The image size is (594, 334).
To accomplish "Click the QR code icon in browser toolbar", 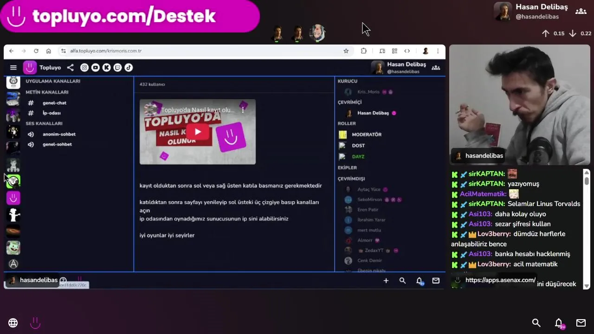I will pyautogui.click(x=394, y=51).
